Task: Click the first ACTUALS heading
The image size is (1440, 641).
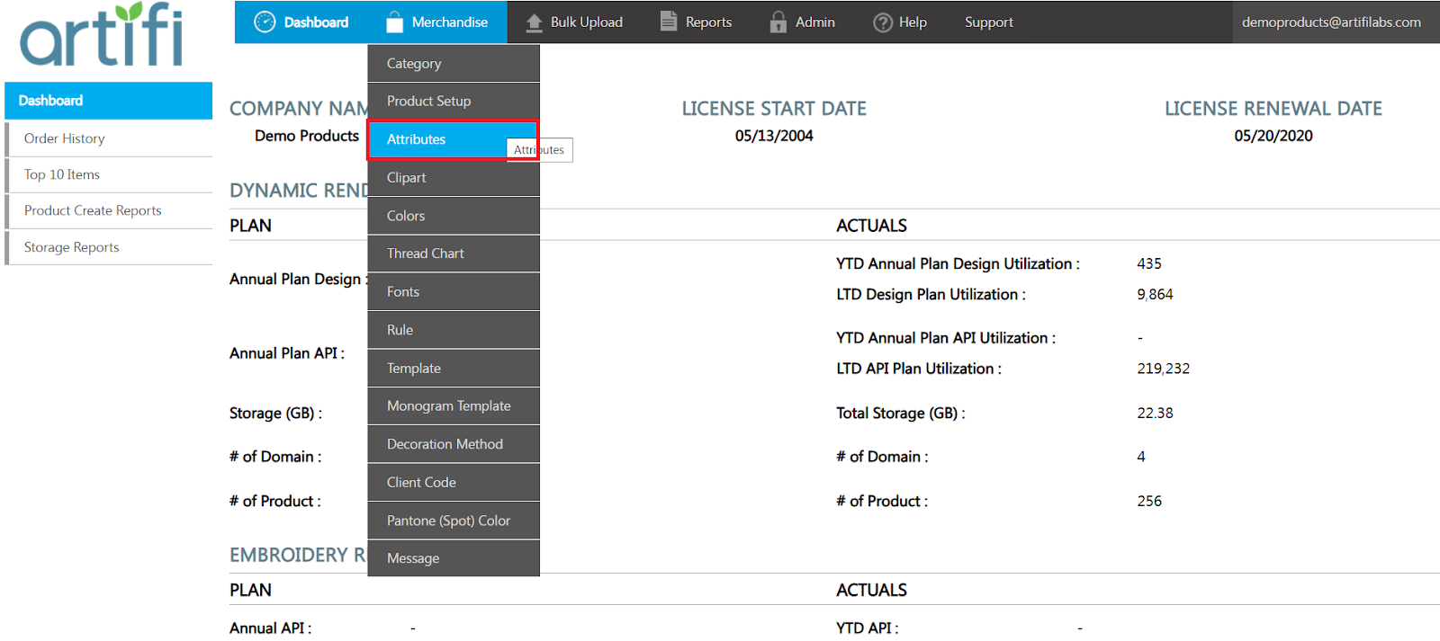Action: click(x=871, y=226)
